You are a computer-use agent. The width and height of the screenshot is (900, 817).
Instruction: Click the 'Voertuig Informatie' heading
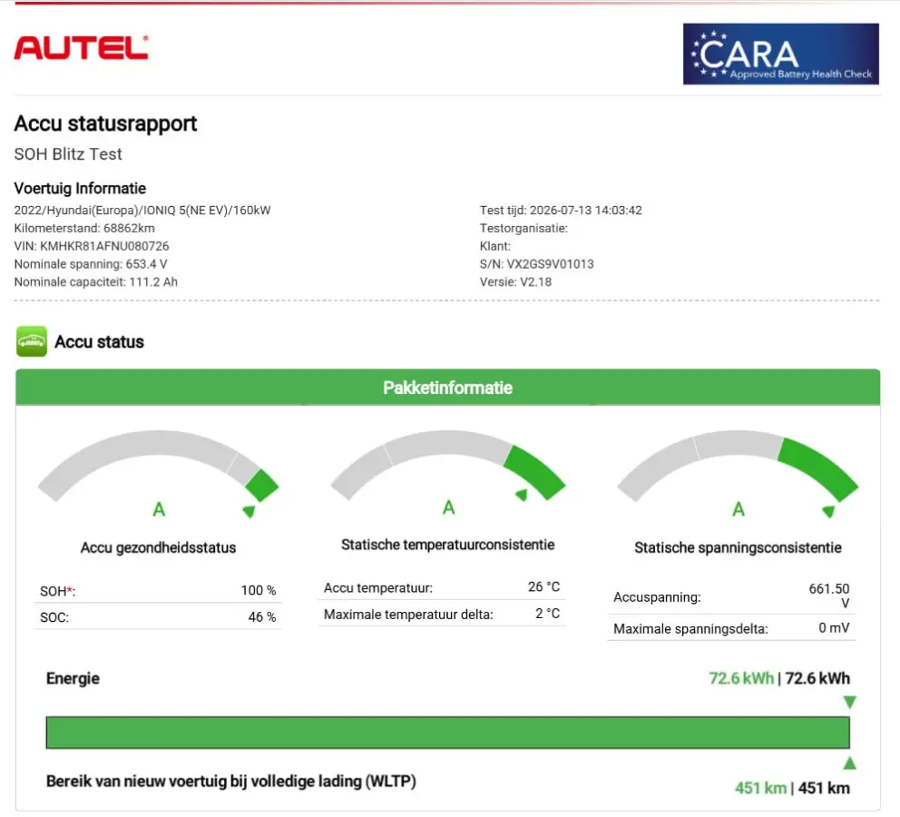80,188
